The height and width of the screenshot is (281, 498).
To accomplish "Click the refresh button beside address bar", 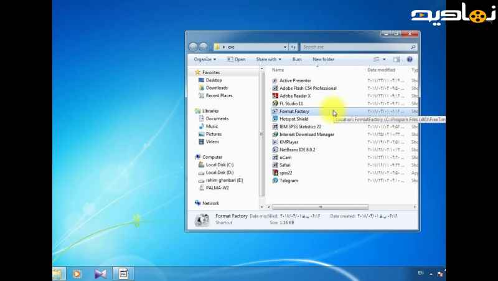I will tap(293, 47).
